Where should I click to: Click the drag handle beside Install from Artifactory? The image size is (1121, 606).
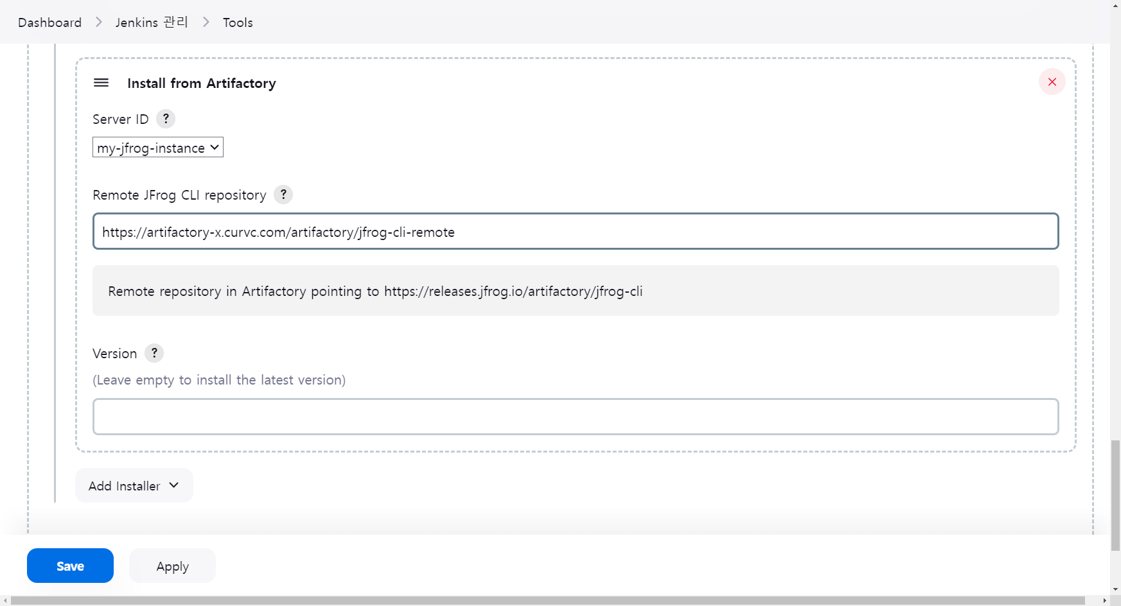click(102, 83)
